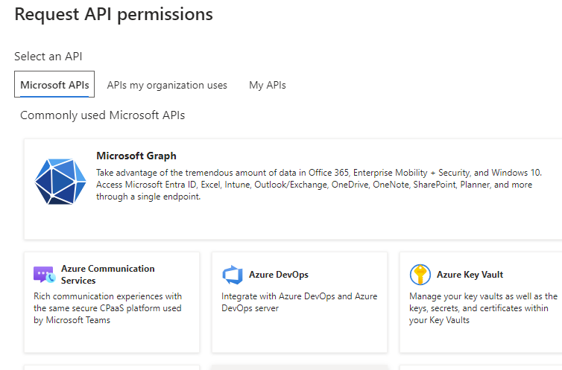Open the Azure Key Vault card title

point(470,275)
